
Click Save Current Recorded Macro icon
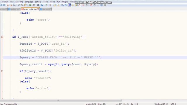pyautogui.click(x=105, y=5)
